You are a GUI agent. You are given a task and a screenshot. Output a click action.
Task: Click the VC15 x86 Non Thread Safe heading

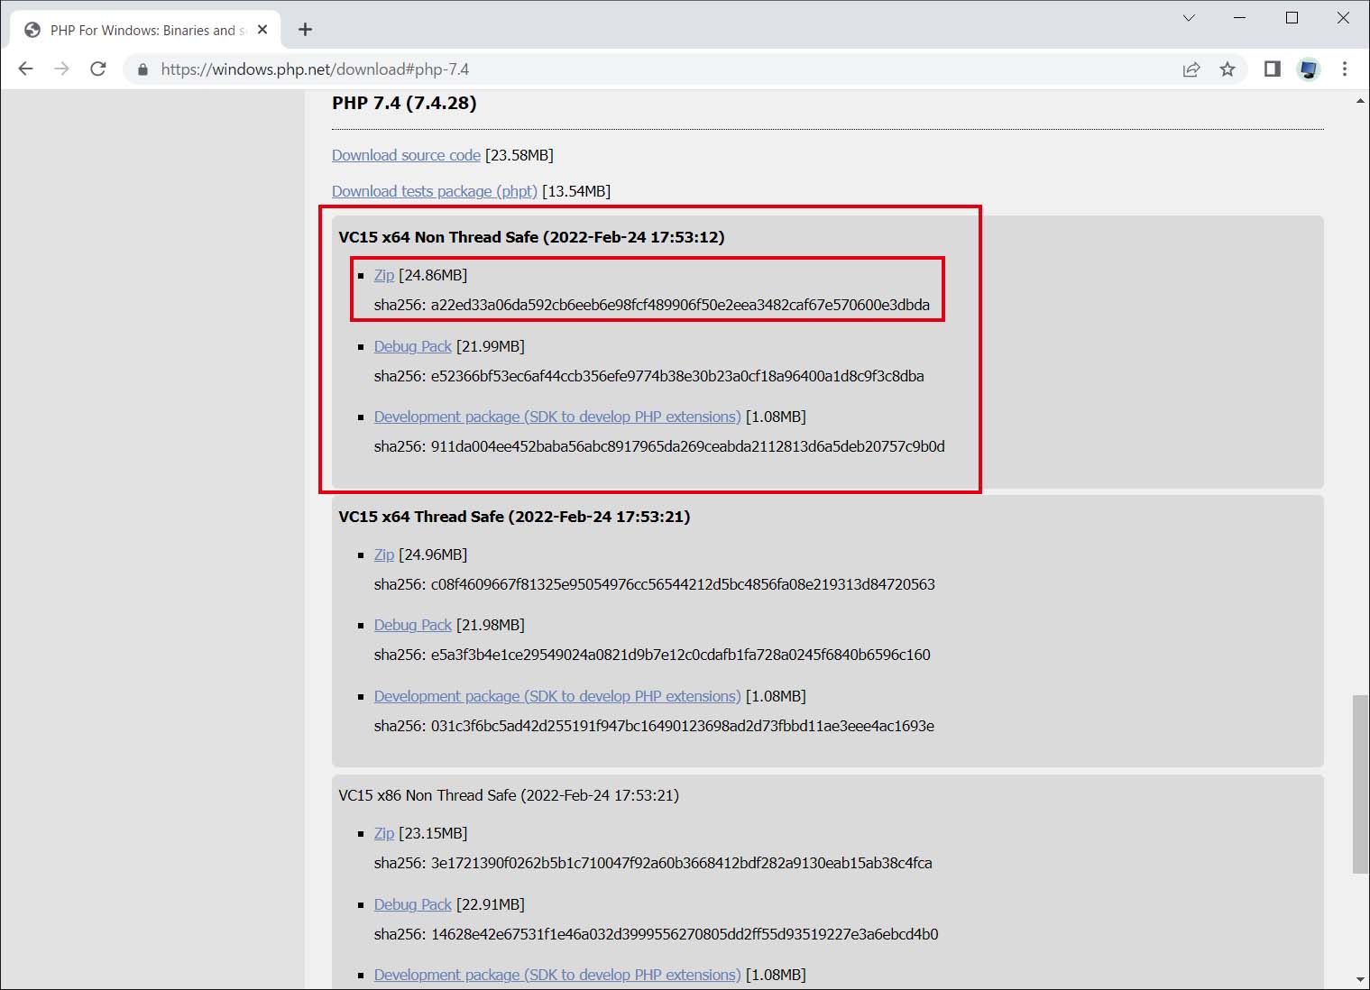coord(509,795)
